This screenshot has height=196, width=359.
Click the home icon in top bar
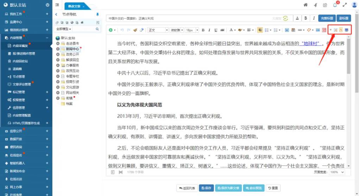click(306, 5)
